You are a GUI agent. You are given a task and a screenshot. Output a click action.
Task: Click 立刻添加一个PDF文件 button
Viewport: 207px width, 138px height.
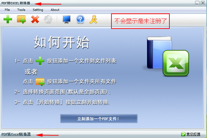[99, 119]
